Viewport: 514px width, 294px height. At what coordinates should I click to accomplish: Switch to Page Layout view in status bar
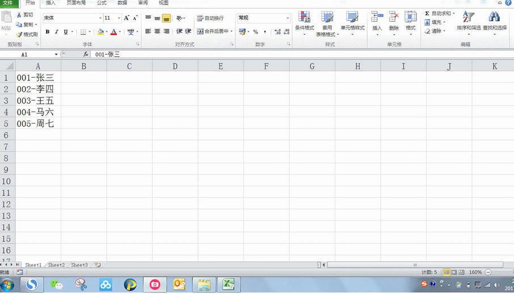tap(454, 272)
